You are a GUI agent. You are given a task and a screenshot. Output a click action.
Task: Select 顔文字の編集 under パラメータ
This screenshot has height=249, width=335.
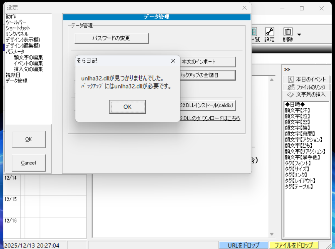(x=28, y=57)
